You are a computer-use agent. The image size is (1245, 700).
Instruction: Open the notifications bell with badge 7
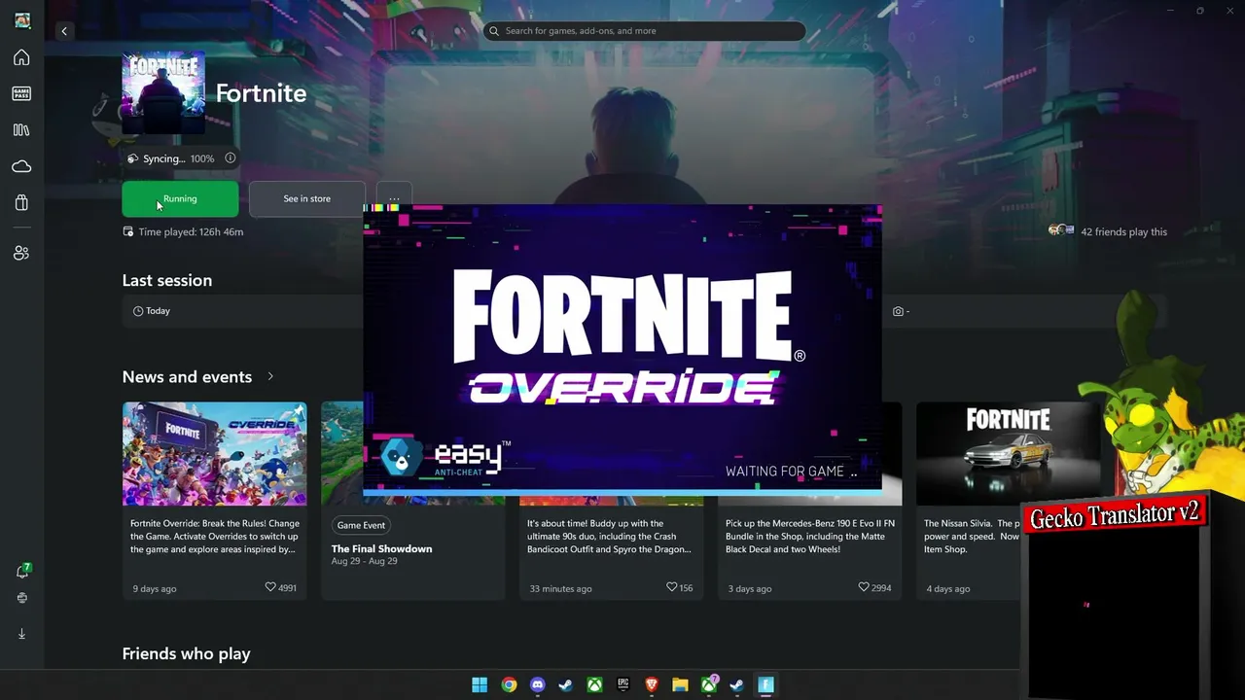tap(22, 571)
